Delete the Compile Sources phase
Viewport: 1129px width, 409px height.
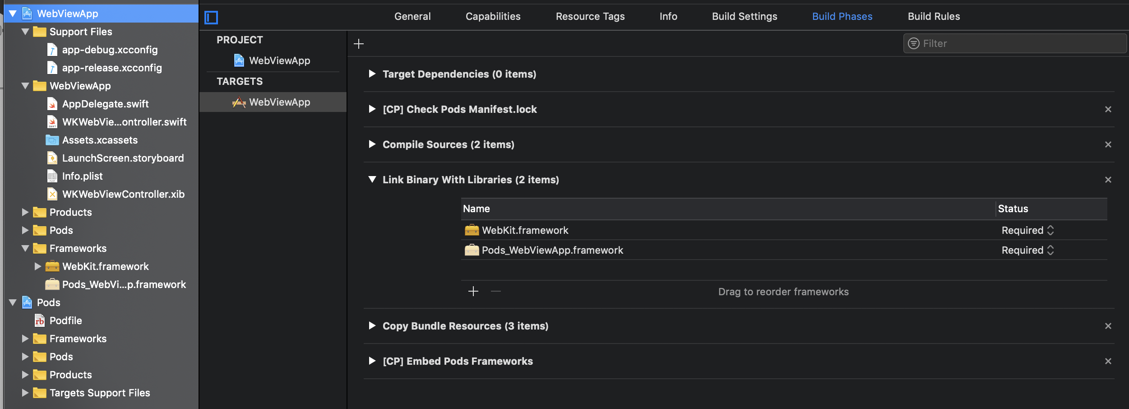click(x=1108, y=144)
